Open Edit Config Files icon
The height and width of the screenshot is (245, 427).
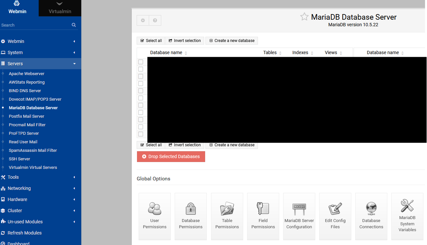pyautogui.click(x=335, y=209)
